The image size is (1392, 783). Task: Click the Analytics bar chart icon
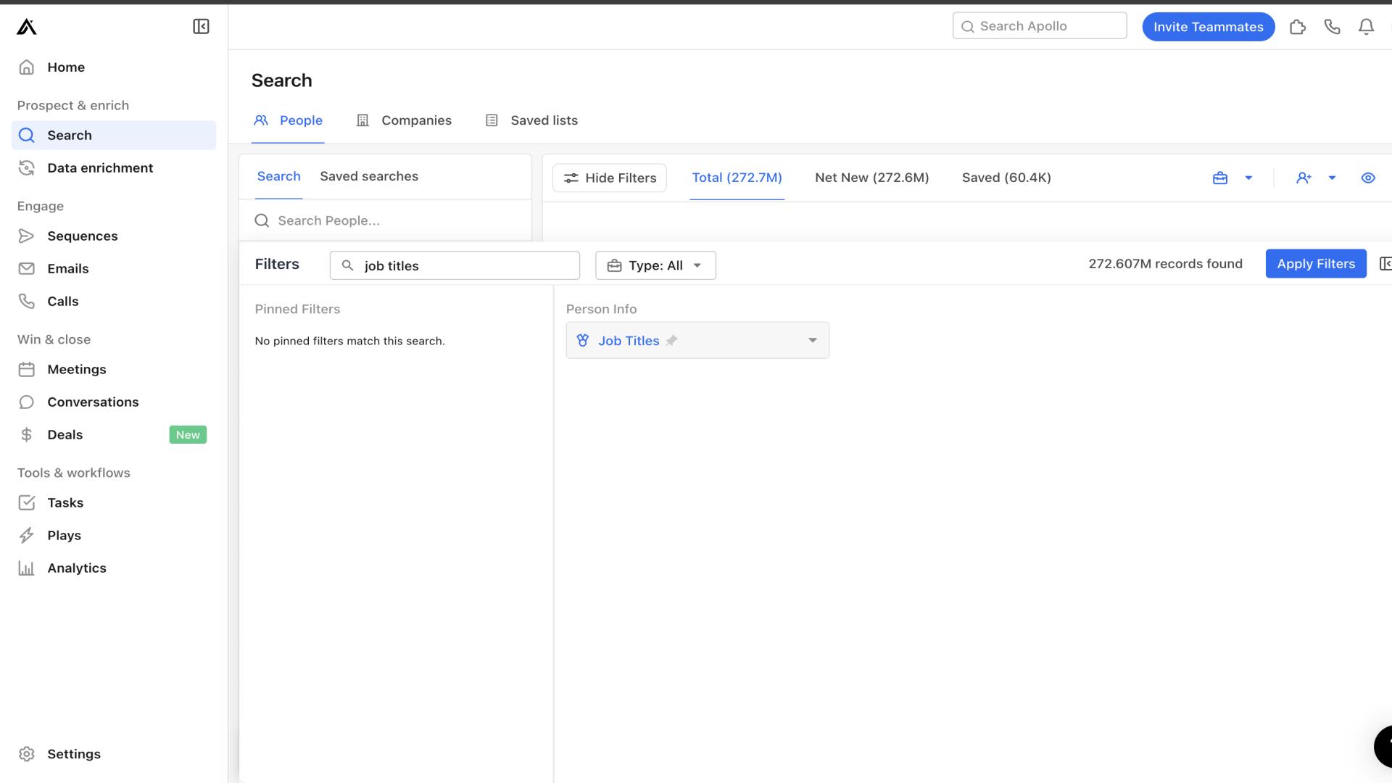point(26,568)
